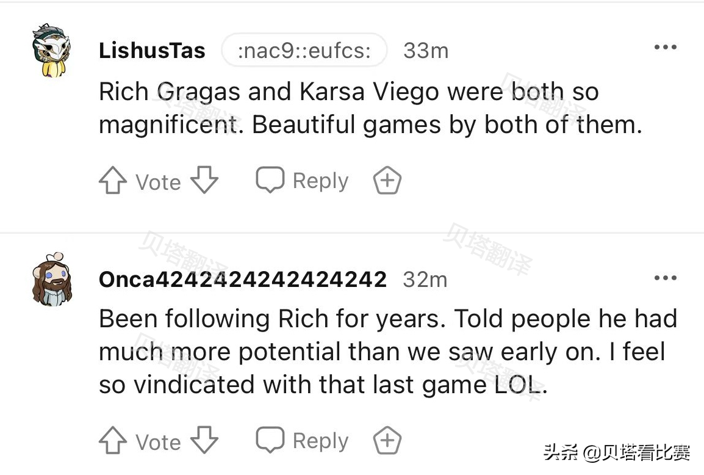Upvote the Onca42 comment about Rich

tap(112, 441)
